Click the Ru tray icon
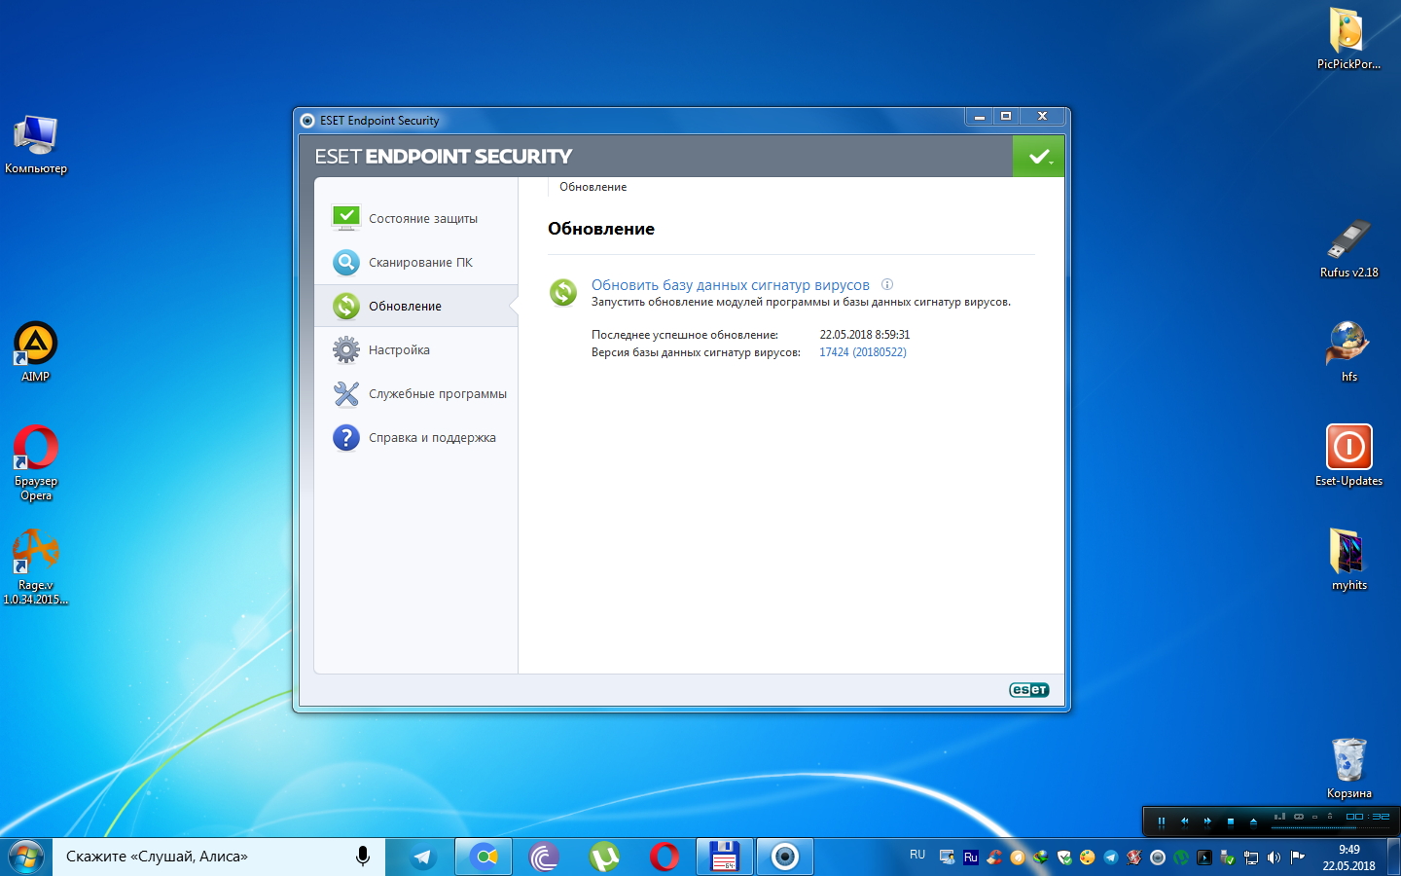1401x876 pixels. pyautogui.click(x=971, y=858)
